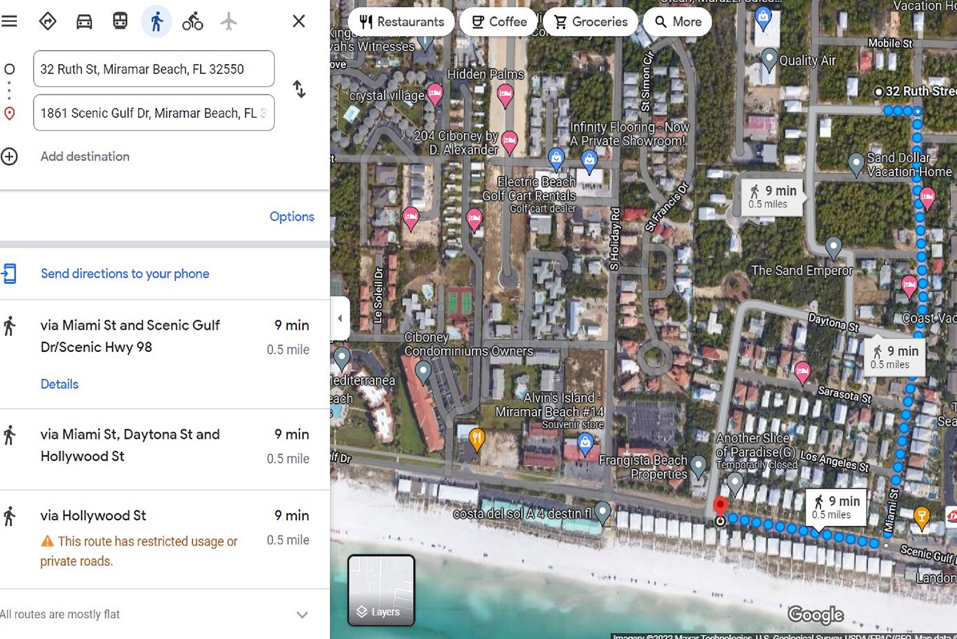Search nearby Coffee chip
Image resolution: width=957 pixels, height=639 pixels.
click(499, 22)
